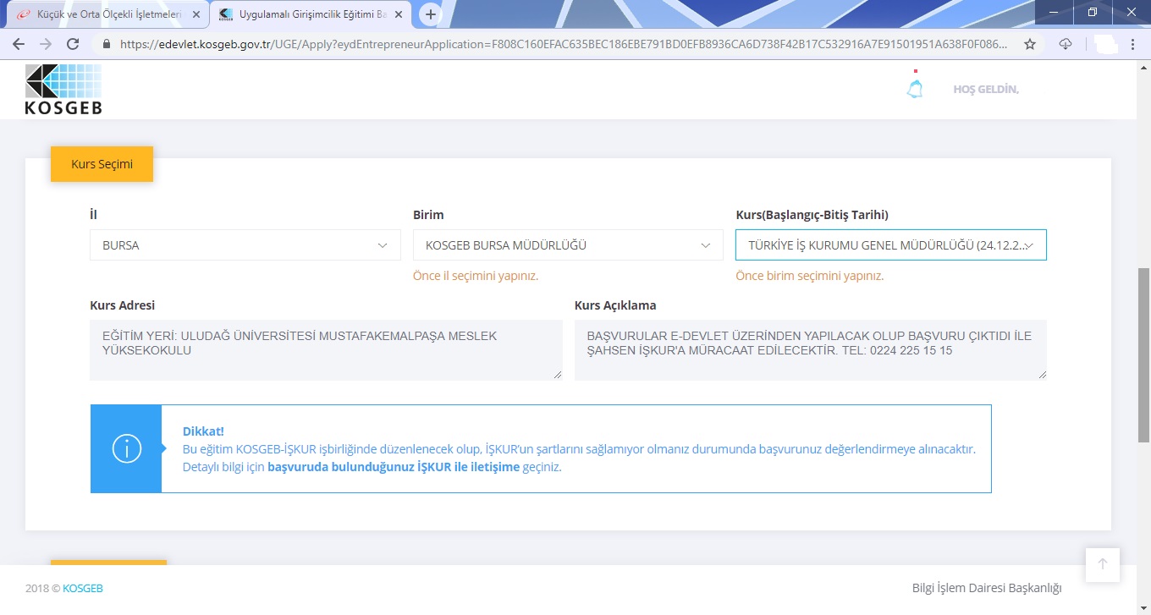The width and height of the screenshot is (1151, 615).
Task: Click the 'Birim' field label
Action: (x=428, y=214)
